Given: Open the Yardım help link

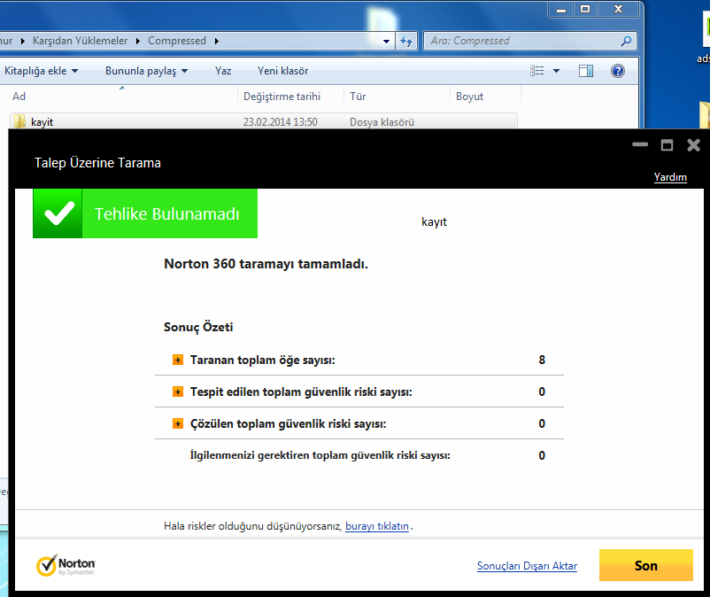Looking at the screenshot, I should click(670, 177).
